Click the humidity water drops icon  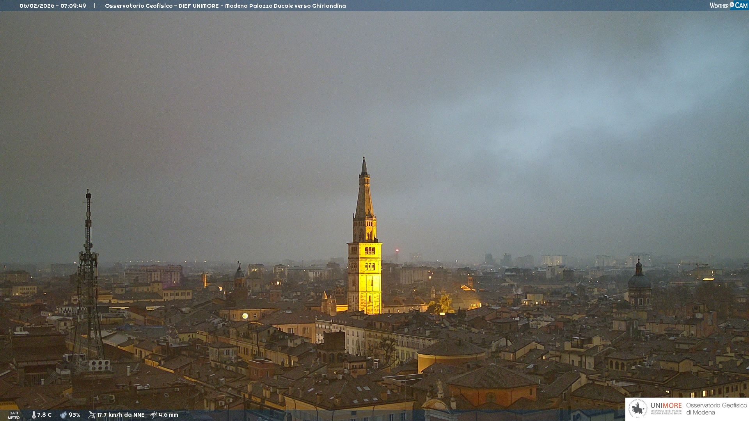63,415
